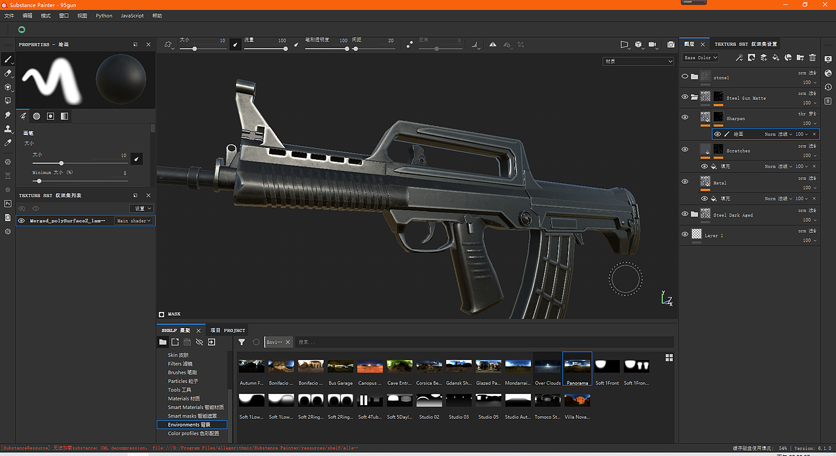Click the camera screenshot icon

(x=671, y=44)
